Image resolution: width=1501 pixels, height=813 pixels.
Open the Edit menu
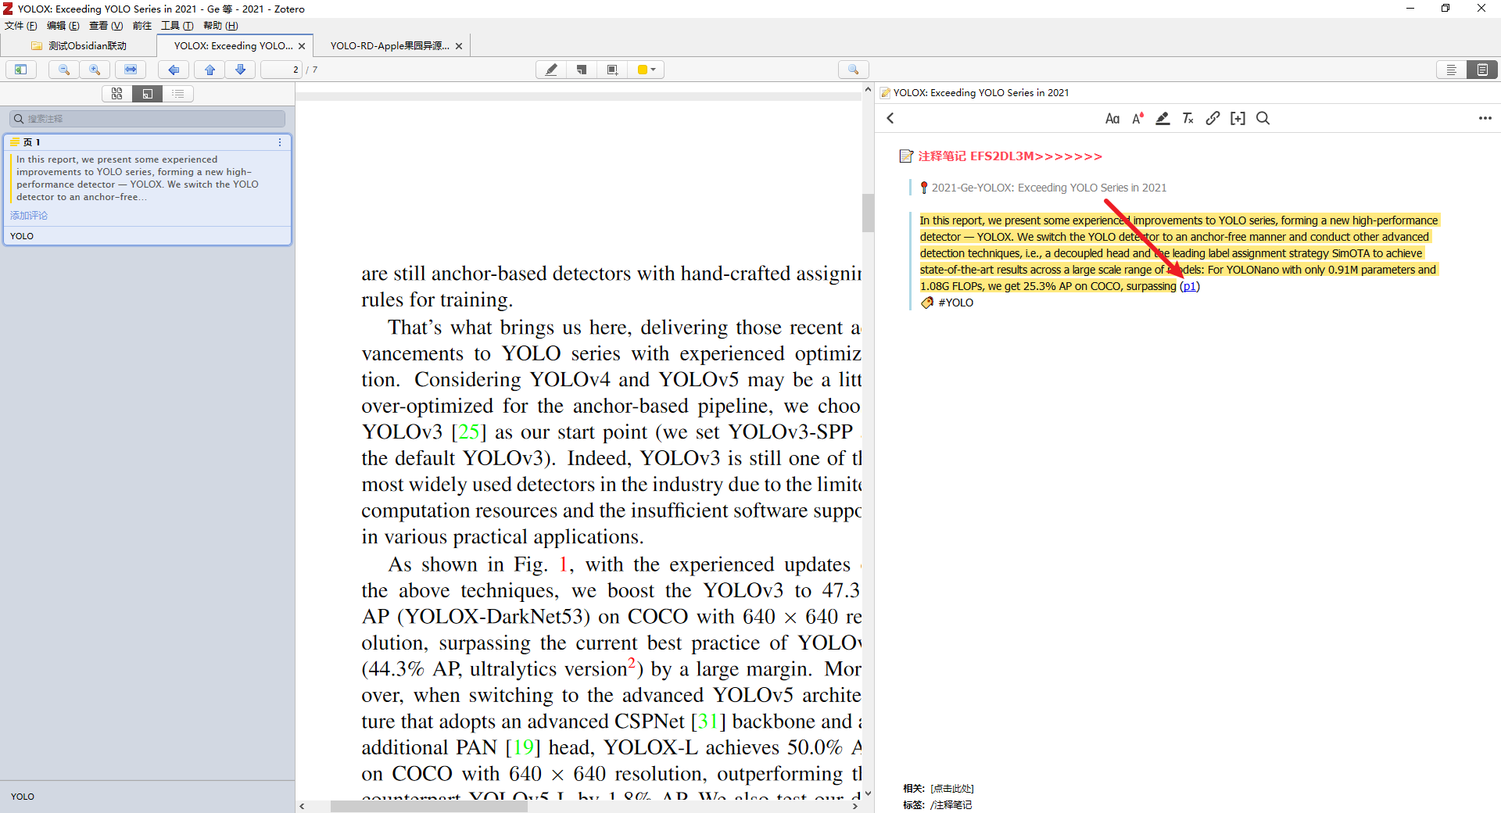click(x=63, y=26)
